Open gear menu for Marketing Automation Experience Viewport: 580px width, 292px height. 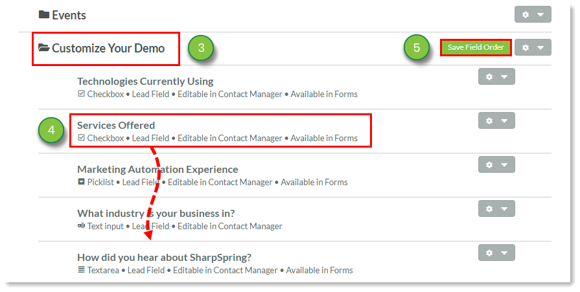click(496, 164)
